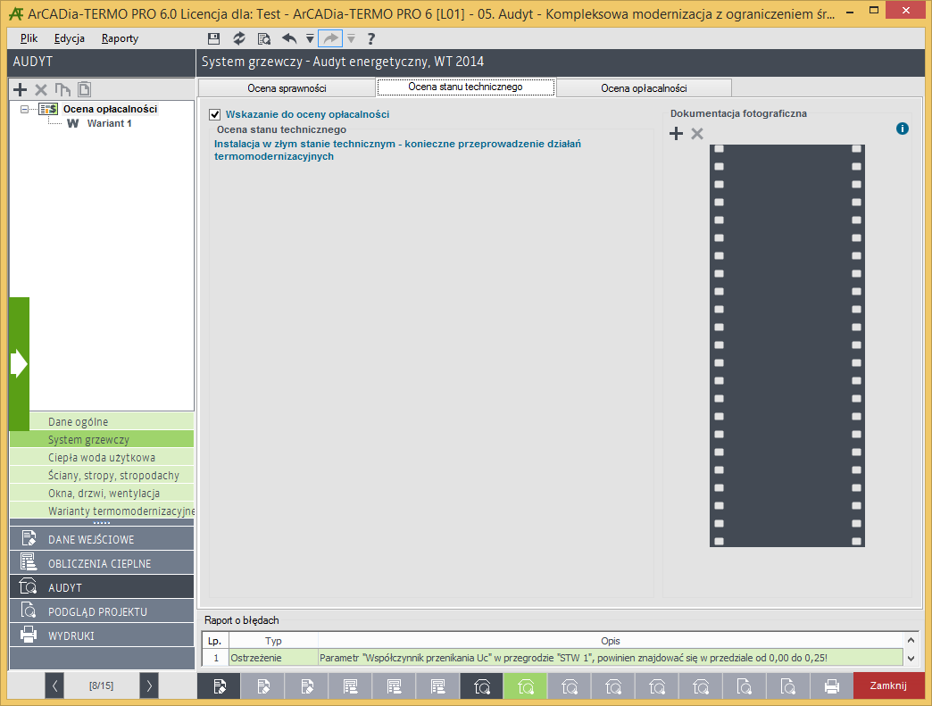Click the red Zamknij button
Screen dimensions: 932x706
pos(888,685)
